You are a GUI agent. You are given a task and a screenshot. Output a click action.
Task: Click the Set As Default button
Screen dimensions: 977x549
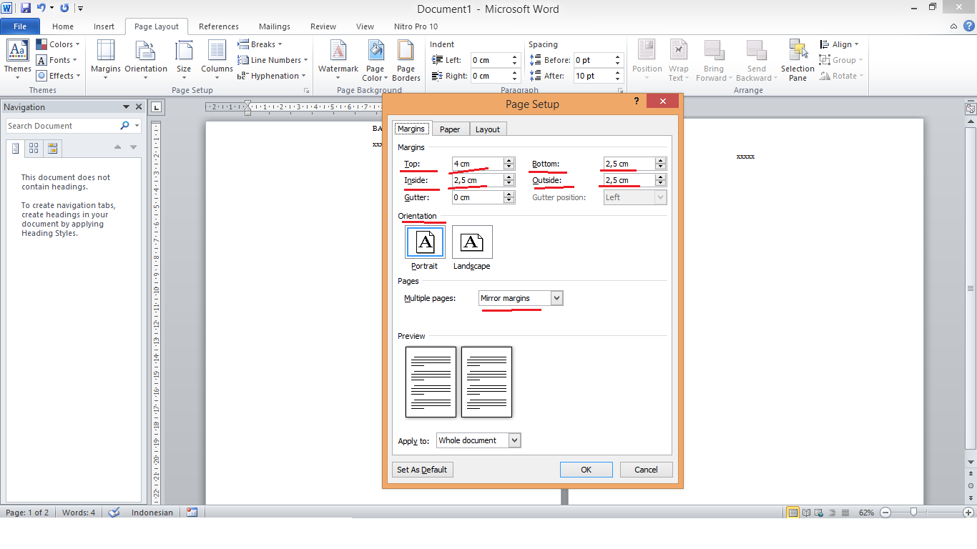(x=422, y=470)
